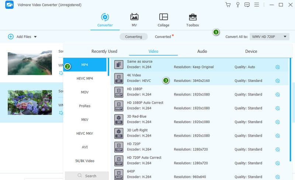Switch to the Toolbox section

point(192,20)
